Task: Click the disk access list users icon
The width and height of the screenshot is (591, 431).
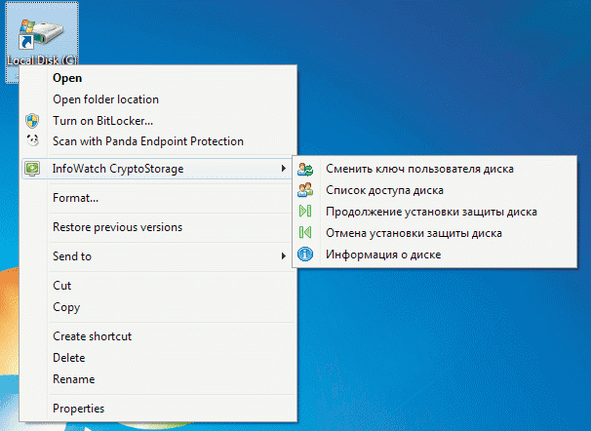Action: point(305,190)
